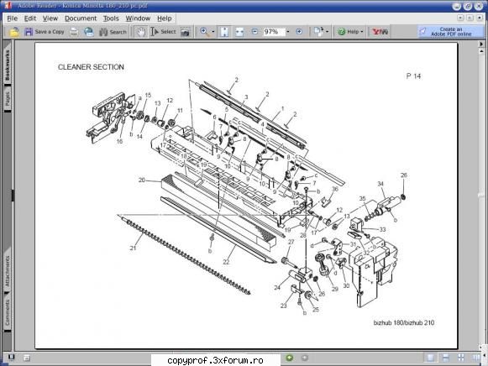Click Save a Copy in the toolbar

[44, 32]
